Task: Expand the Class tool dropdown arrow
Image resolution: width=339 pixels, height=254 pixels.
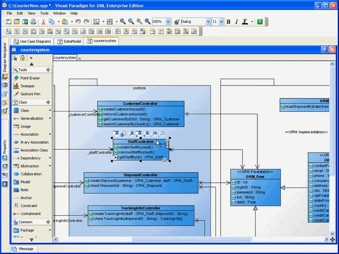Action: [50, 110]
